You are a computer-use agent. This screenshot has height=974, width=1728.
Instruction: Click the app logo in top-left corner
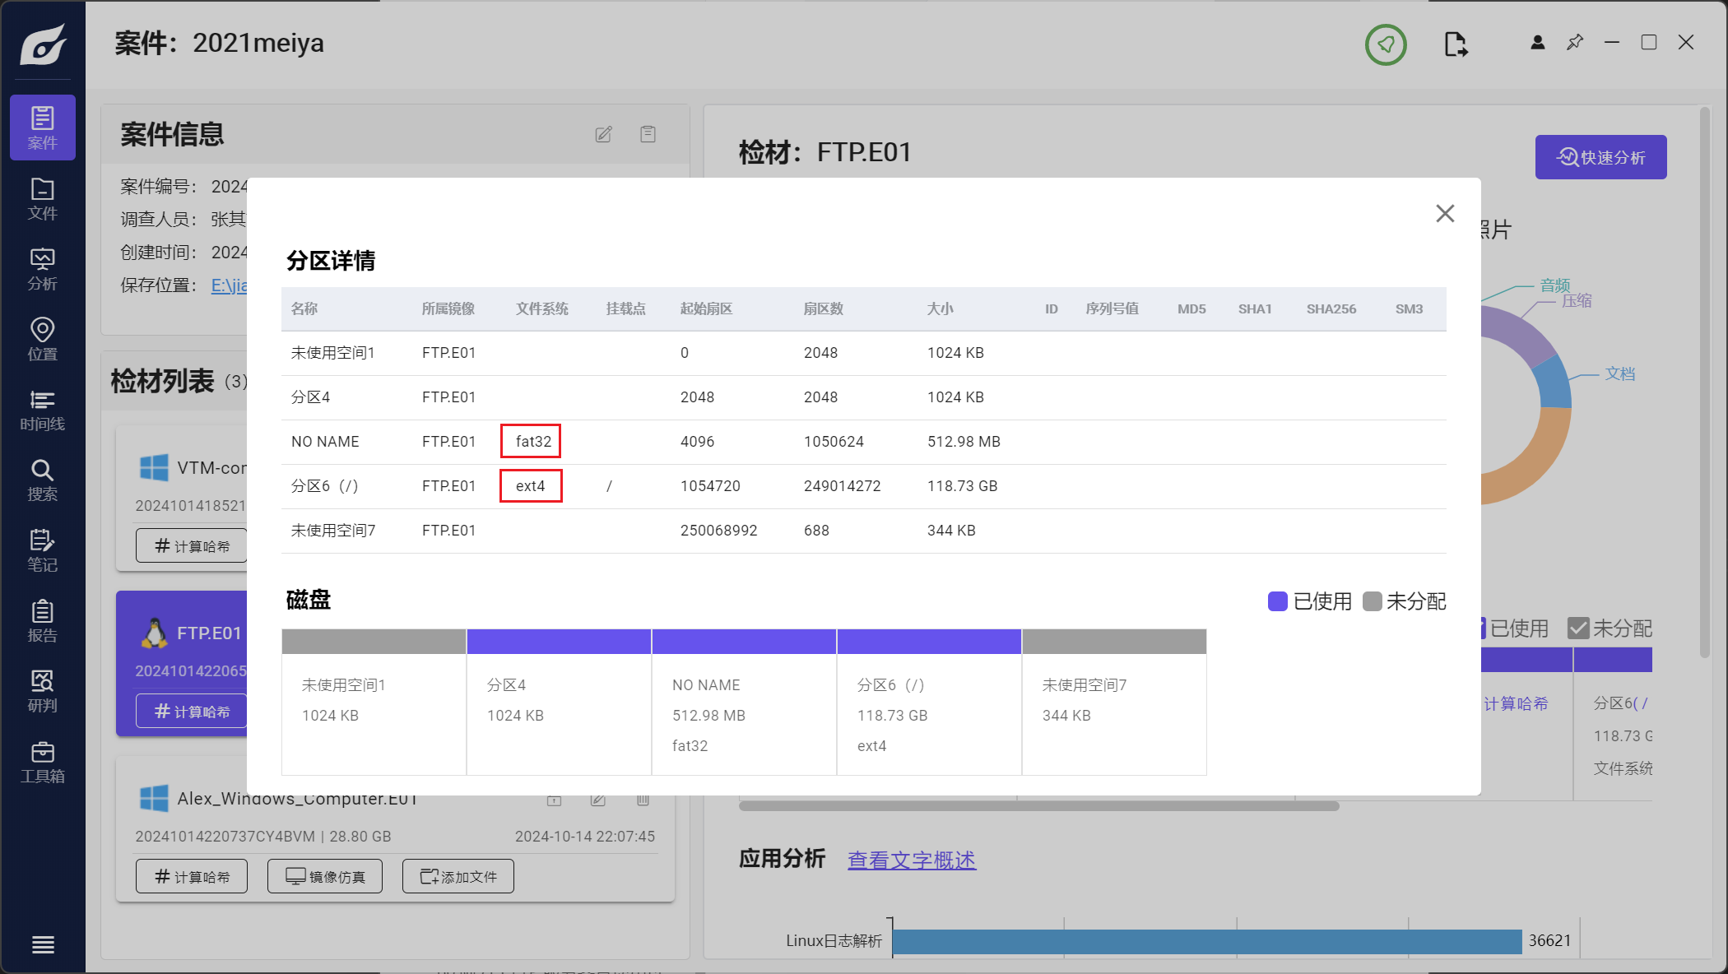[43, 44]
